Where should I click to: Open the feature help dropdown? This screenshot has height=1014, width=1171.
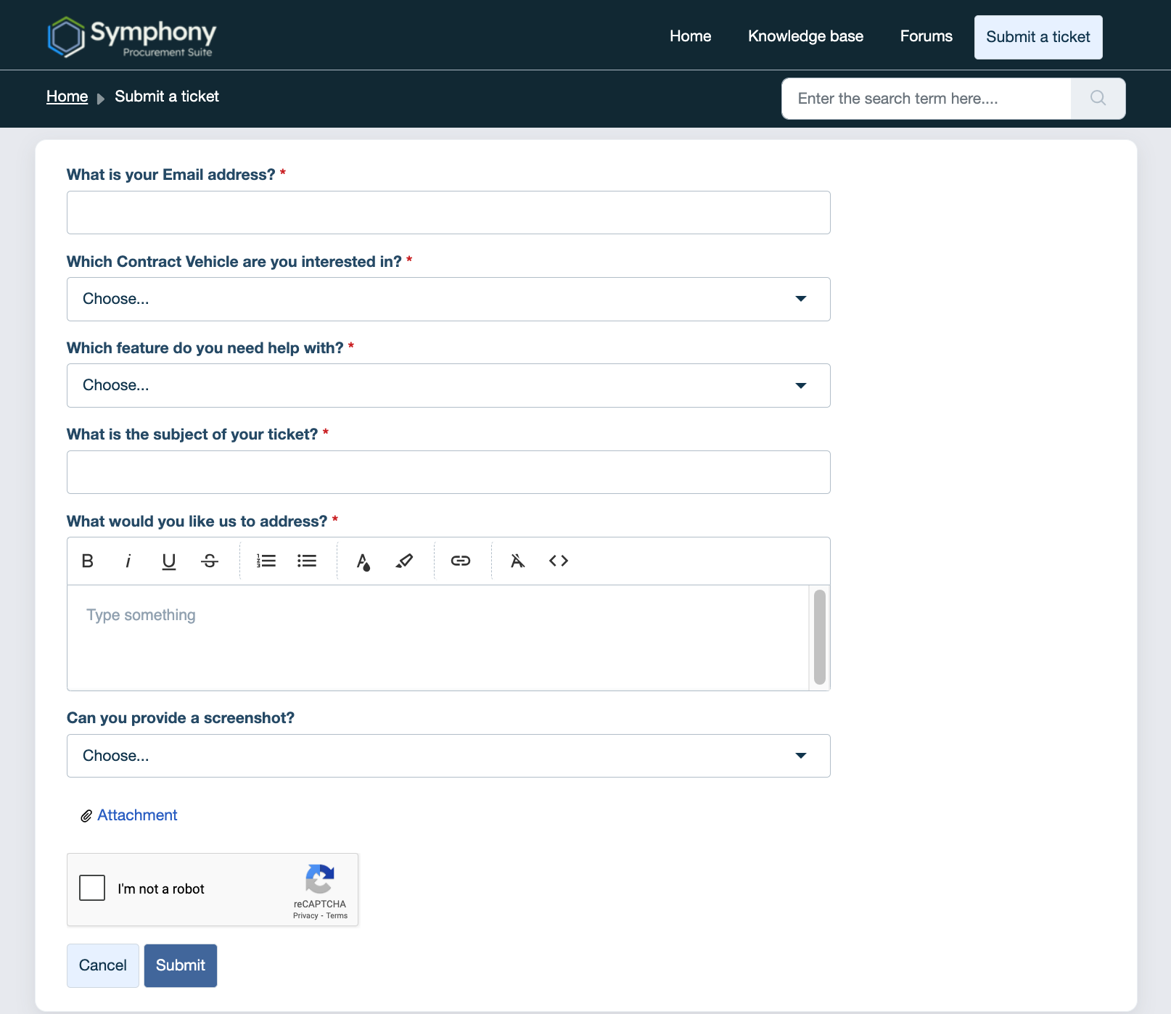click(x=448, y=385)
